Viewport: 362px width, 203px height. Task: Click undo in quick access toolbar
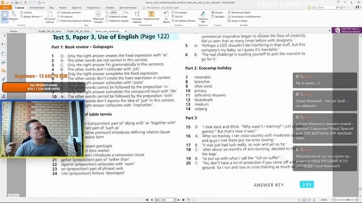point(30,2)
